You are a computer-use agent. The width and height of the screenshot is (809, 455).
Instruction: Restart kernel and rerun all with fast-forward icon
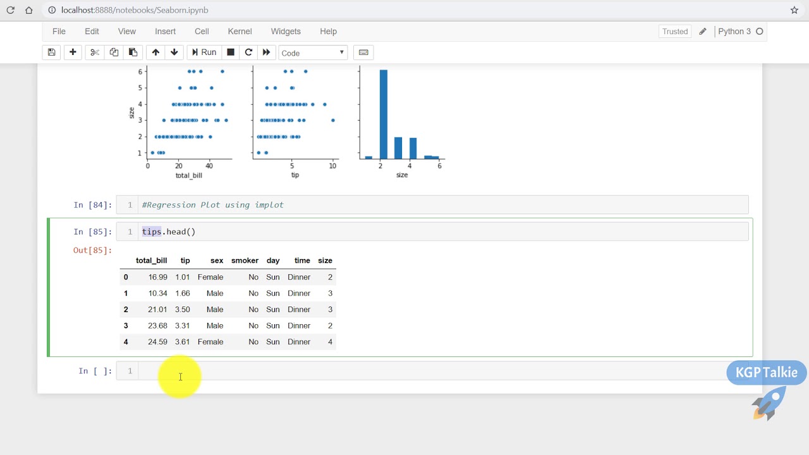point(266,52)
